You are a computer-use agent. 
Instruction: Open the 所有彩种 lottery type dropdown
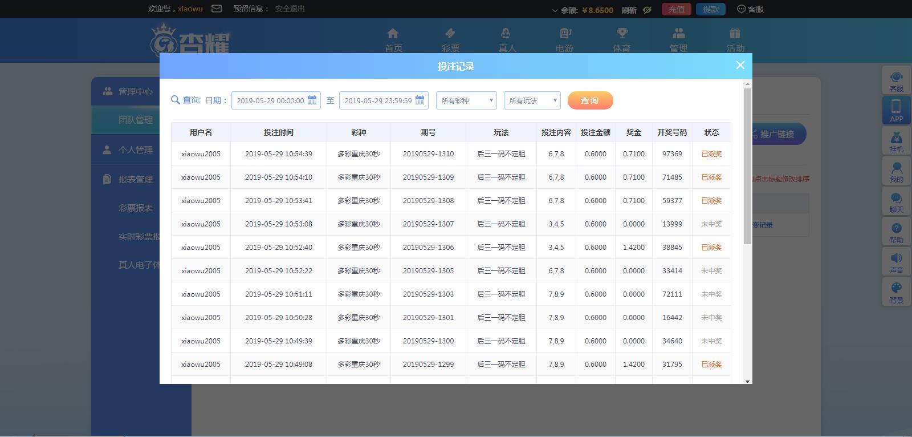[x=466, y=100]
